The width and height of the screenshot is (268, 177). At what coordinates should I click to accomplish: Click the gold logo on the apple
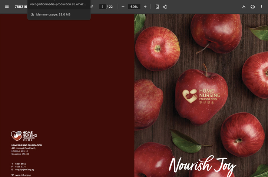point(201,96)
